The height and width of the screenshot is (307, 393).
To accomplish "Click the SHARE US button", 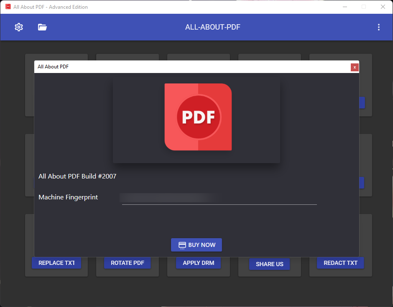I will 269,264.
